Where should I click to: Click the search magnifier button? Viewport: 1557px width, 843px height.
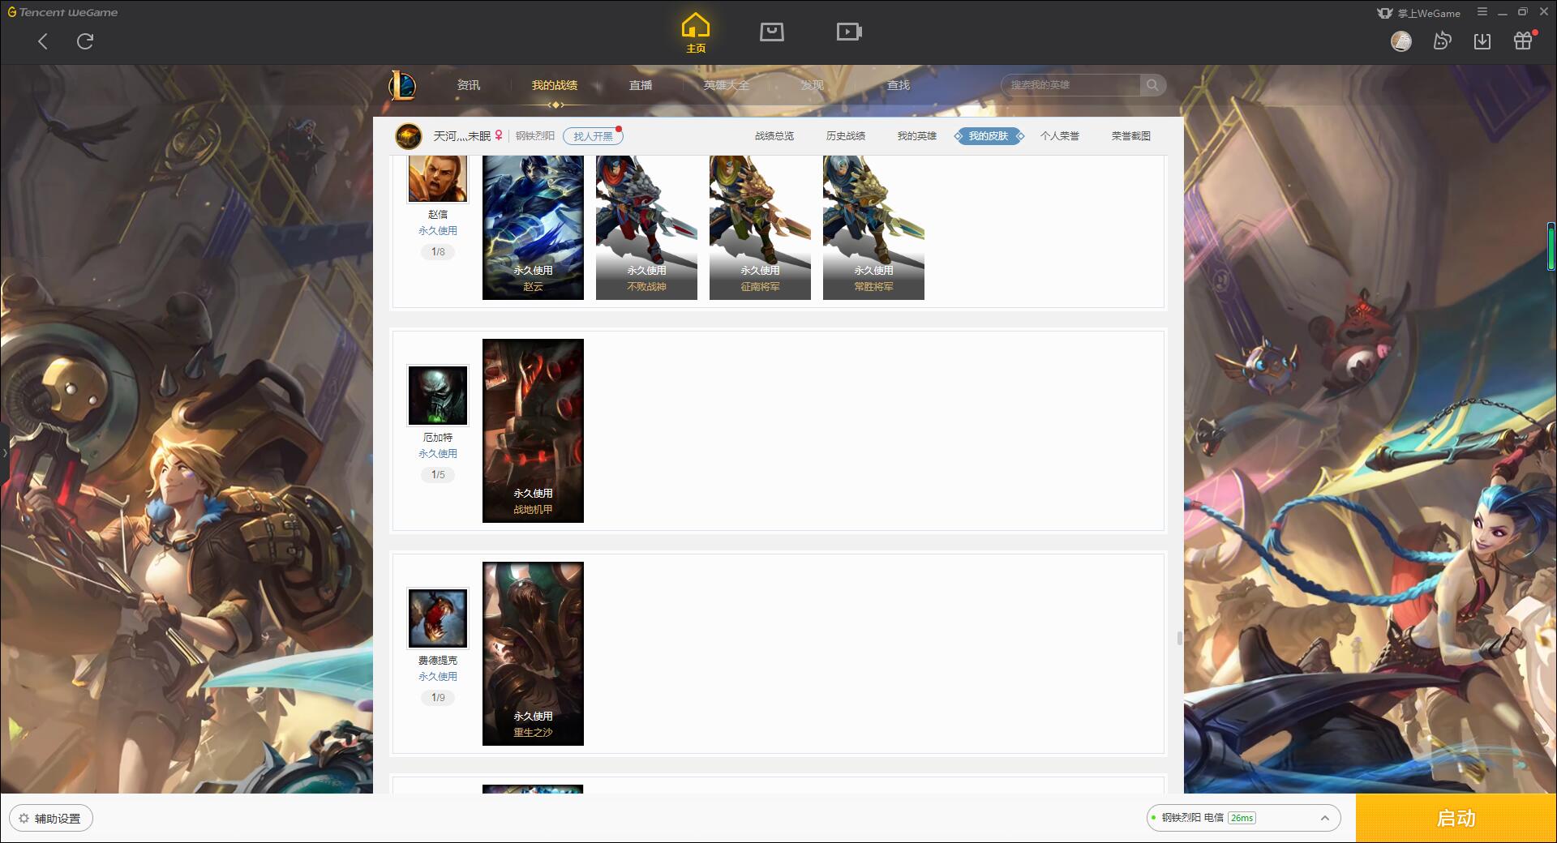1152,85
